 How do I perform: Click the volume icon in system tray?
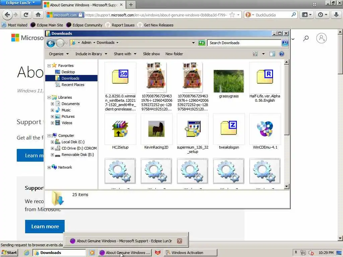(311, 253)
